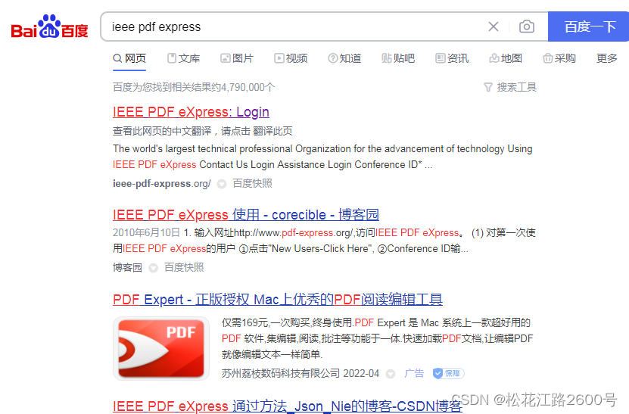Open the IEEE PDF eXpress 使用 - corecible result
The width and height of the screenshot is (629, 414).
pyautogui.click(x=246, y=215)
